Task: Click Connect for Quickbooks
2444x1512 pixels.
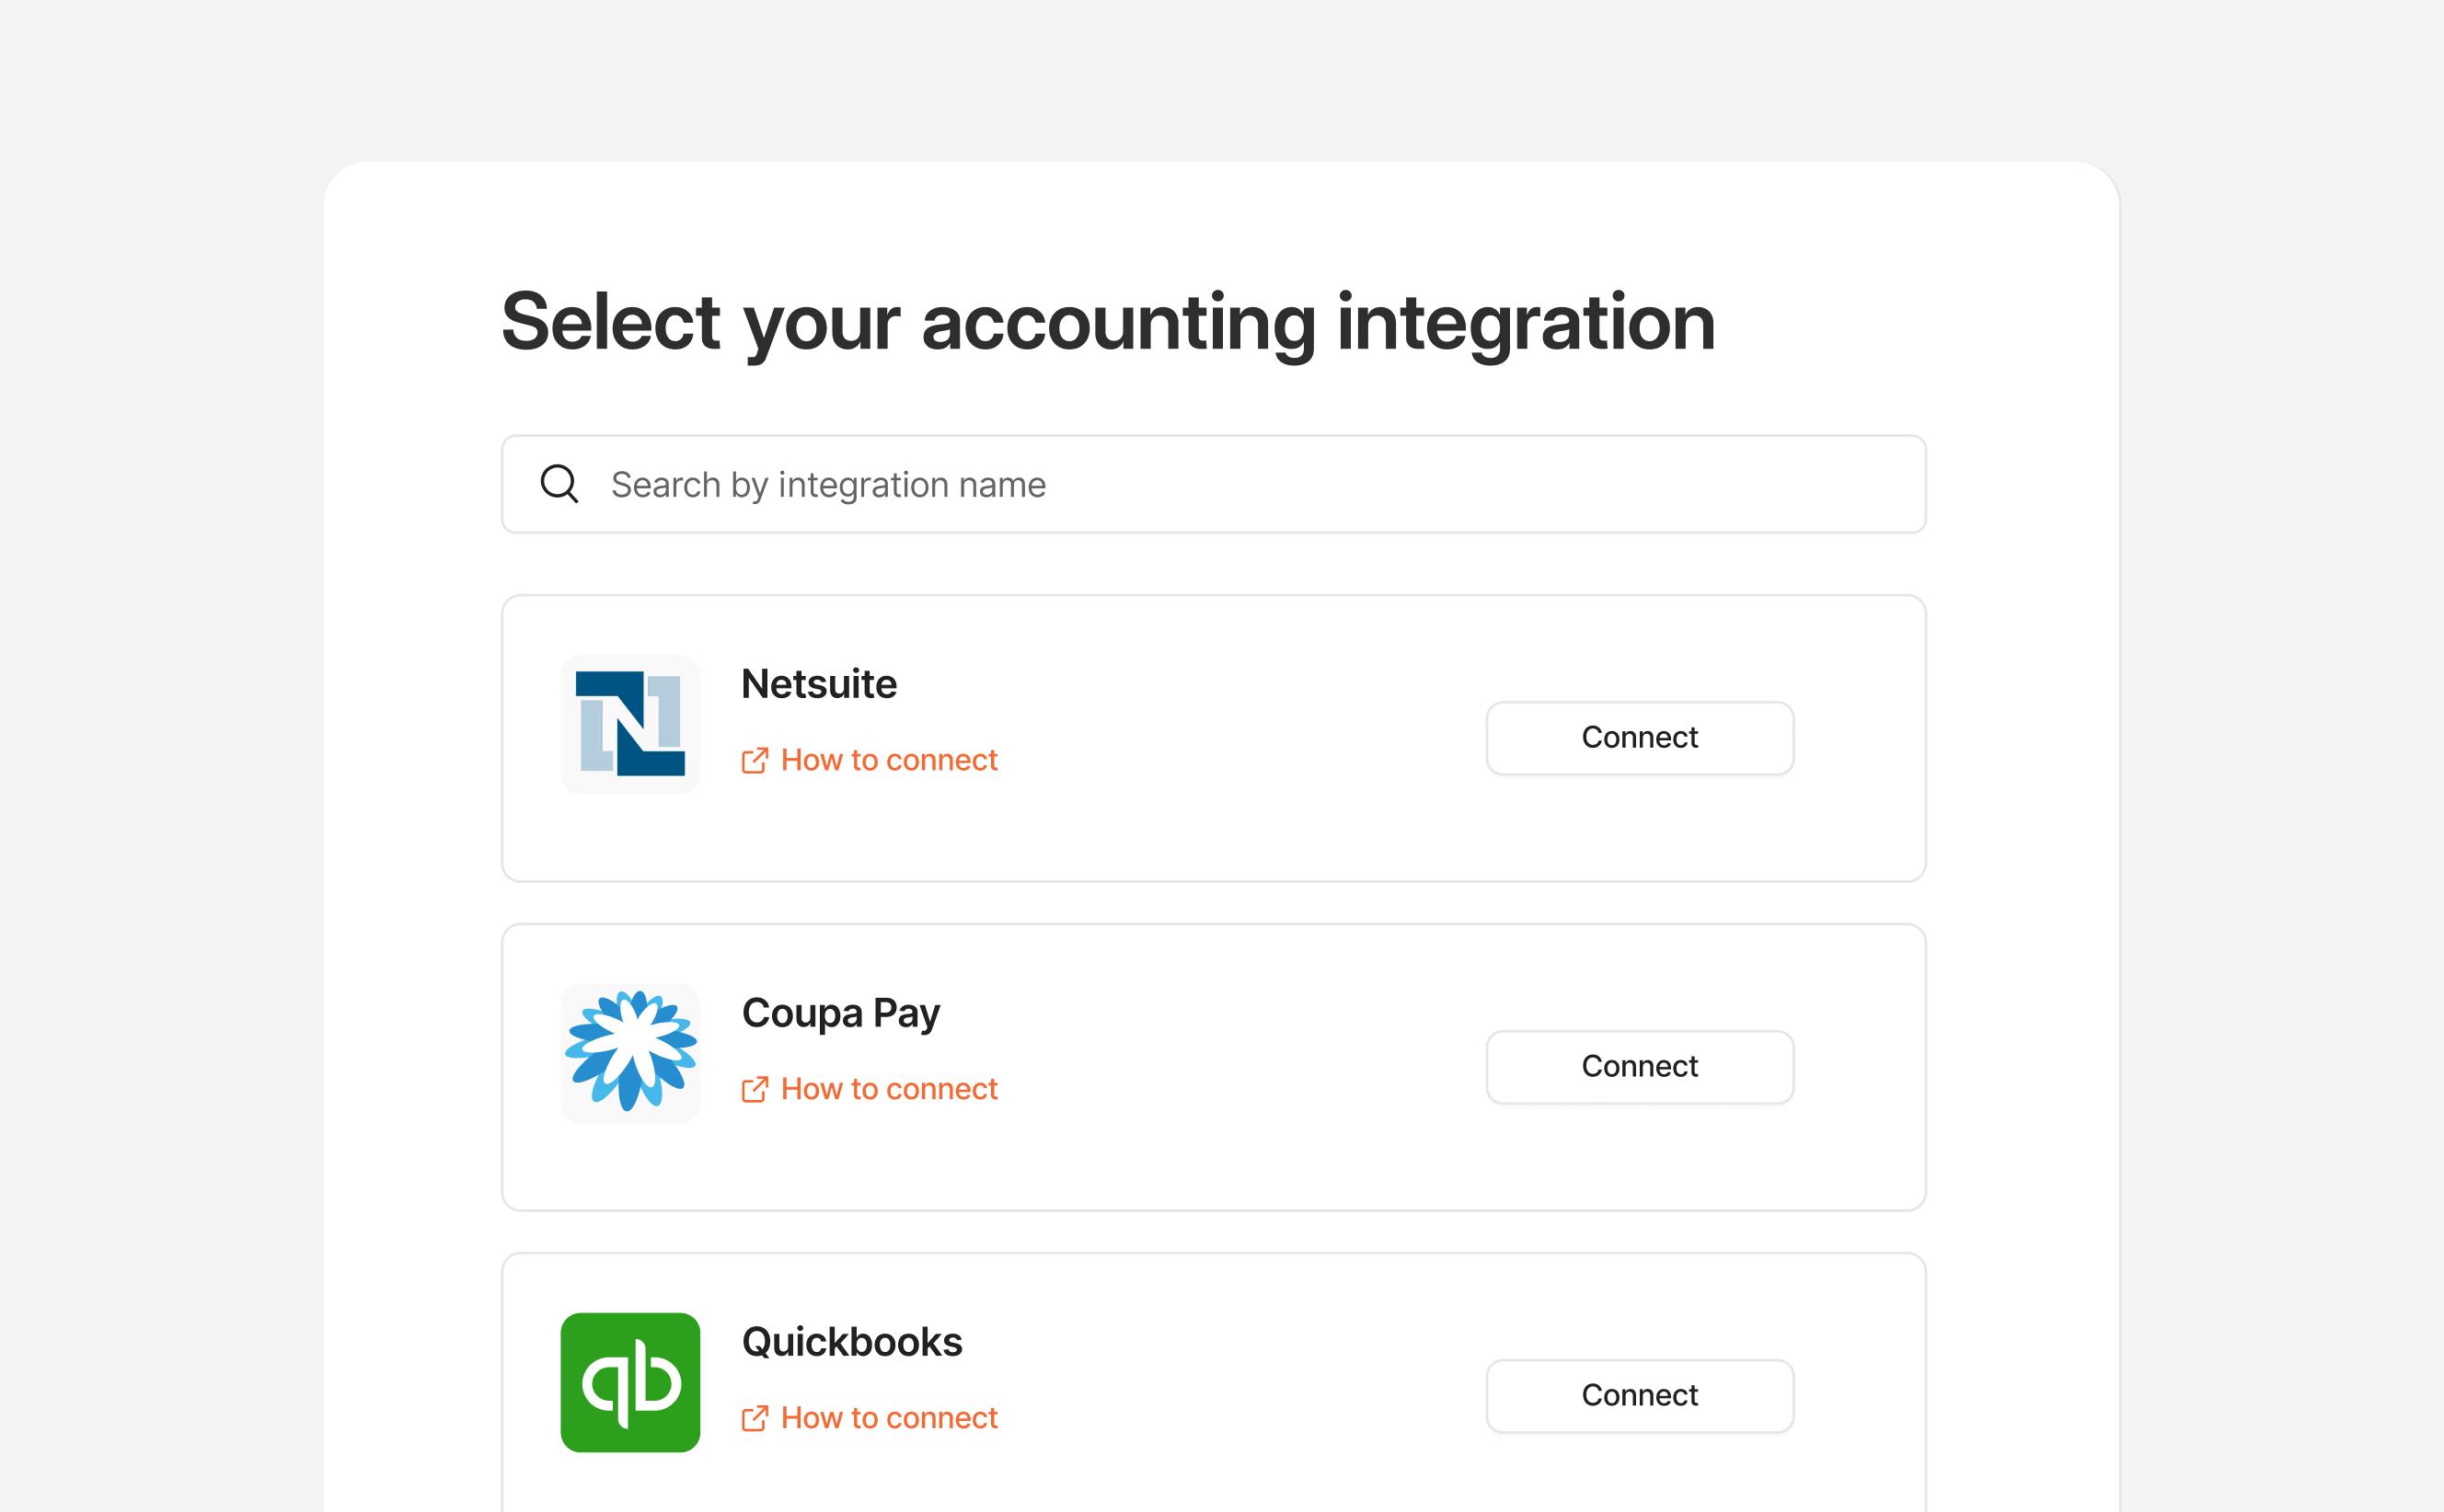Action: [x=1638, y=1395]
